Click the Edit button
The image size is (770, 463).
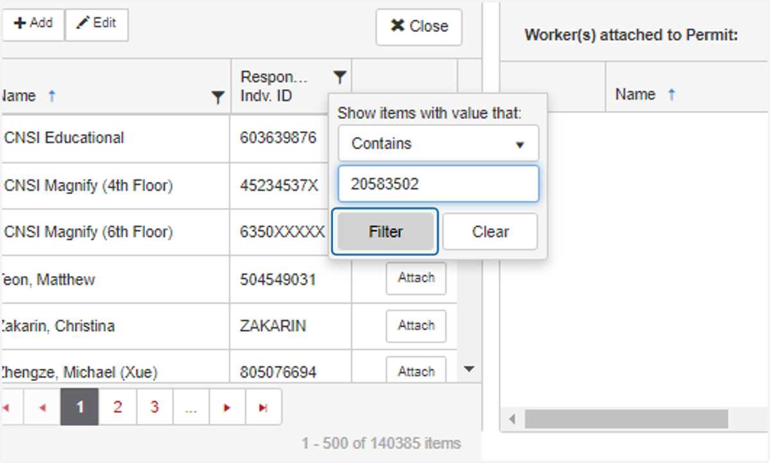pos(97,24)
